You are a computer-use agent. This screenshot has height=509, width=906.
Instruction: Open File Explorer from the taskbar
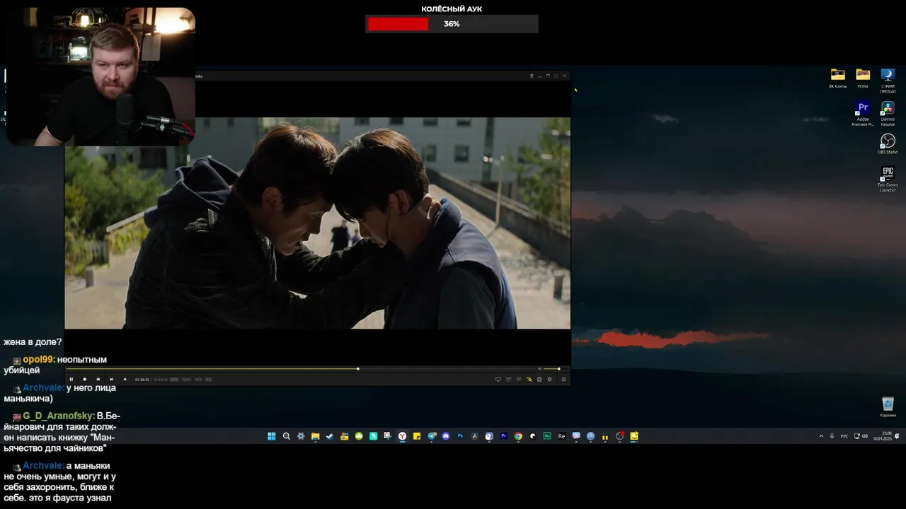coord(315,436)
